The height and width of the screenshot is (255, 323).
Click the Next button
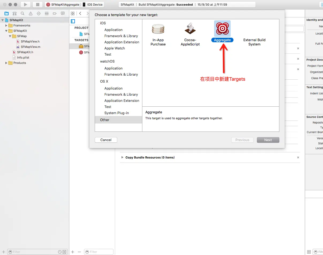point(268,140)
